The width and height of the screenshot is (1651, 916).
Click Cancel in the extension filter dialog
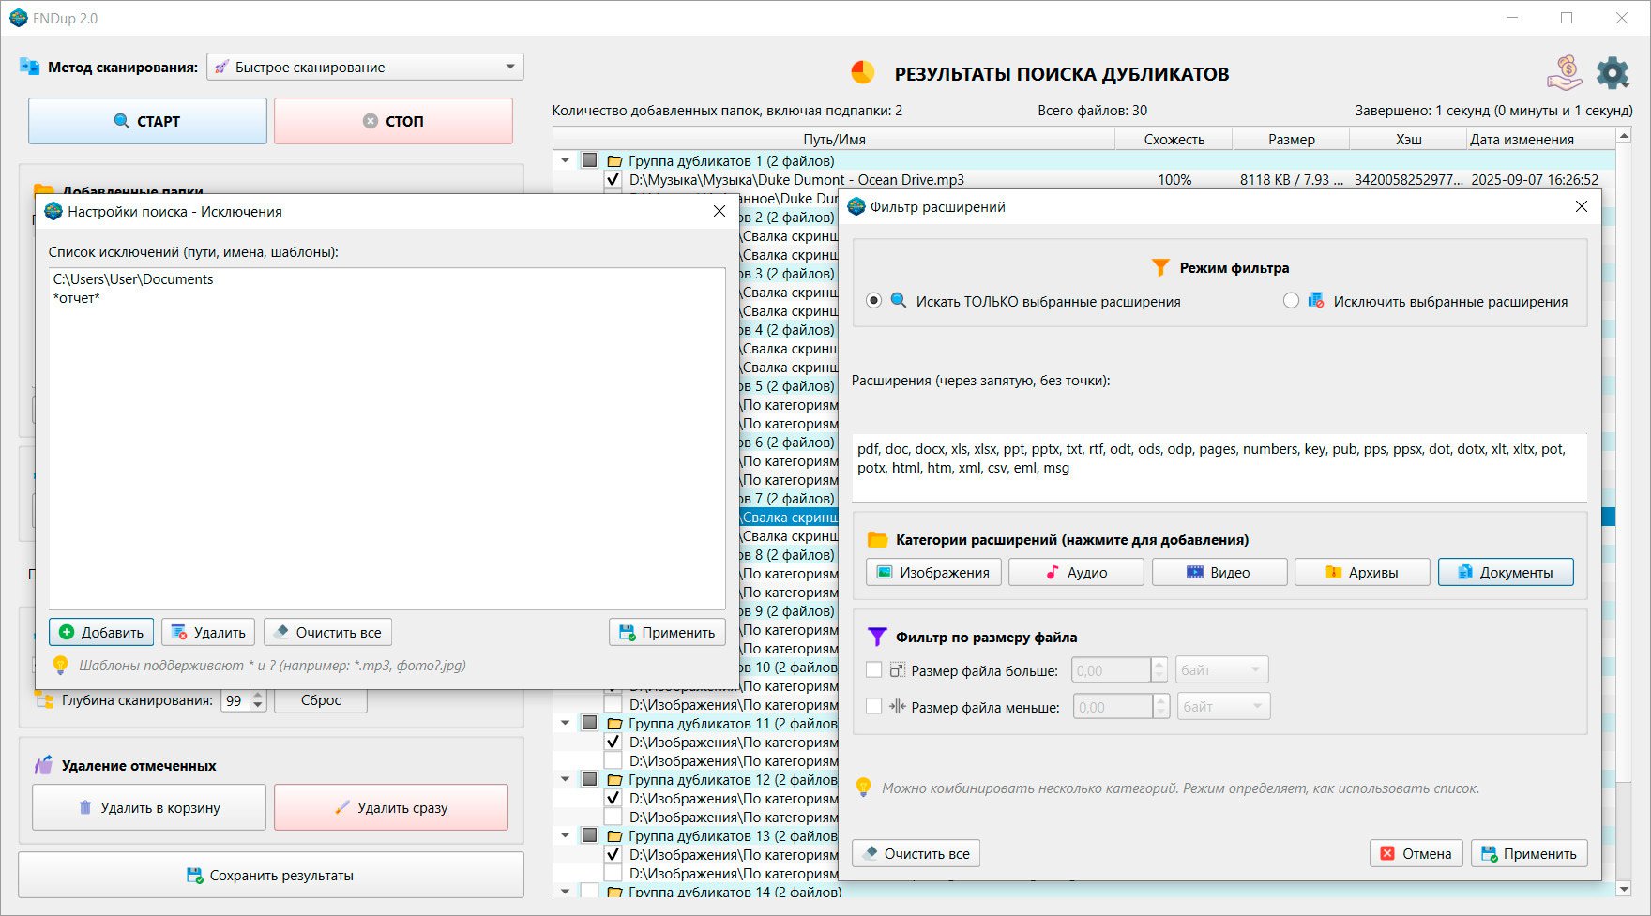[x=1416, y=853]
